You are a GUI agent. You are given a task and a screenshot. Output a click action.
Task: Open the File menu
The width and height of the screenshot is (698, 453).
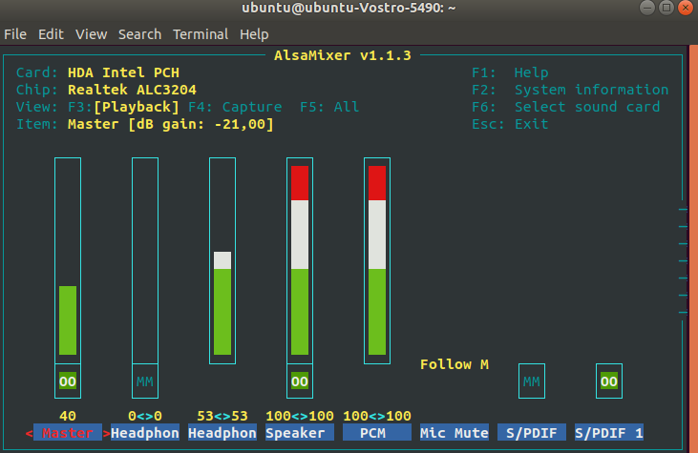[x=15, y=34]
